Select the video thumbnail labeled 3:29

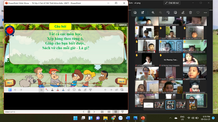(194, 105)
